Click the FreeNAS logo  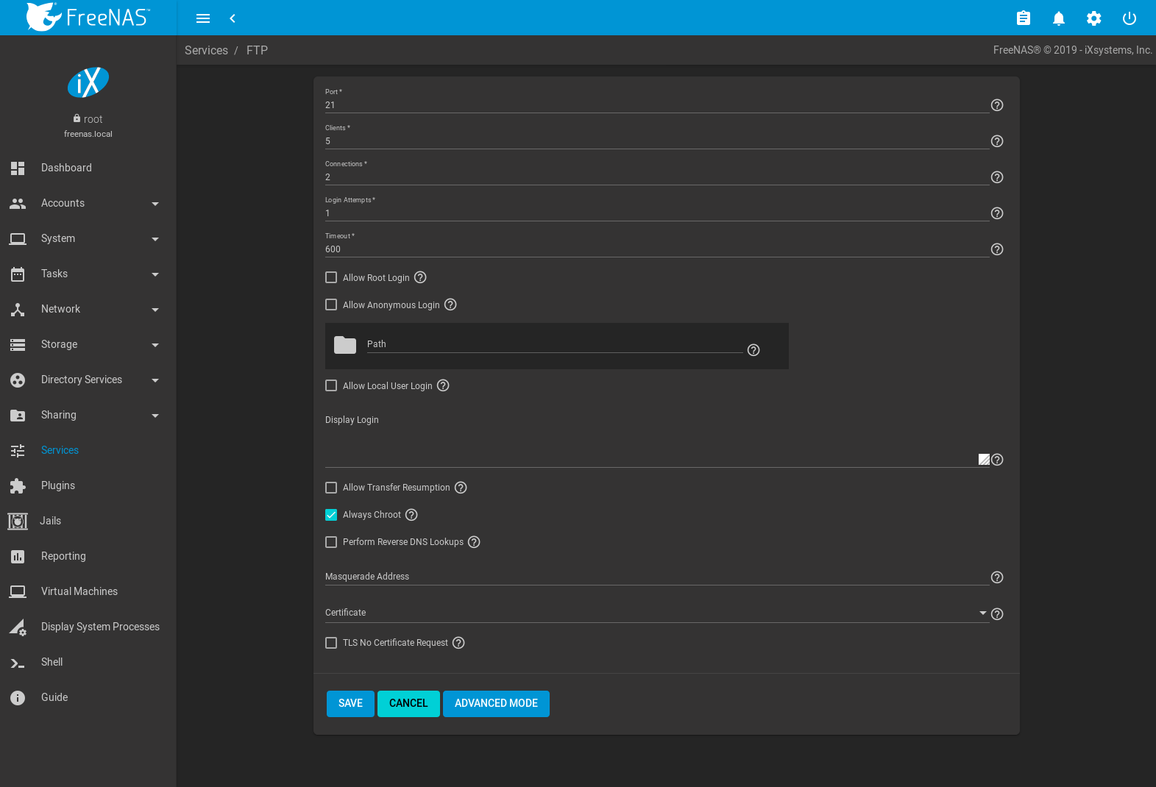[x=88, y=17]
